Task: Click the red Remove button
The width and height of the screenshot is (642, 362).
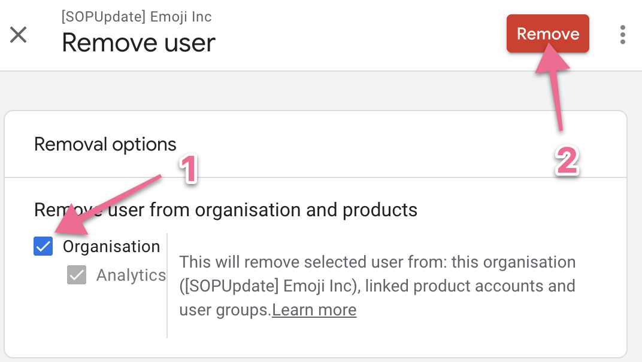Action: coord(547,34)
